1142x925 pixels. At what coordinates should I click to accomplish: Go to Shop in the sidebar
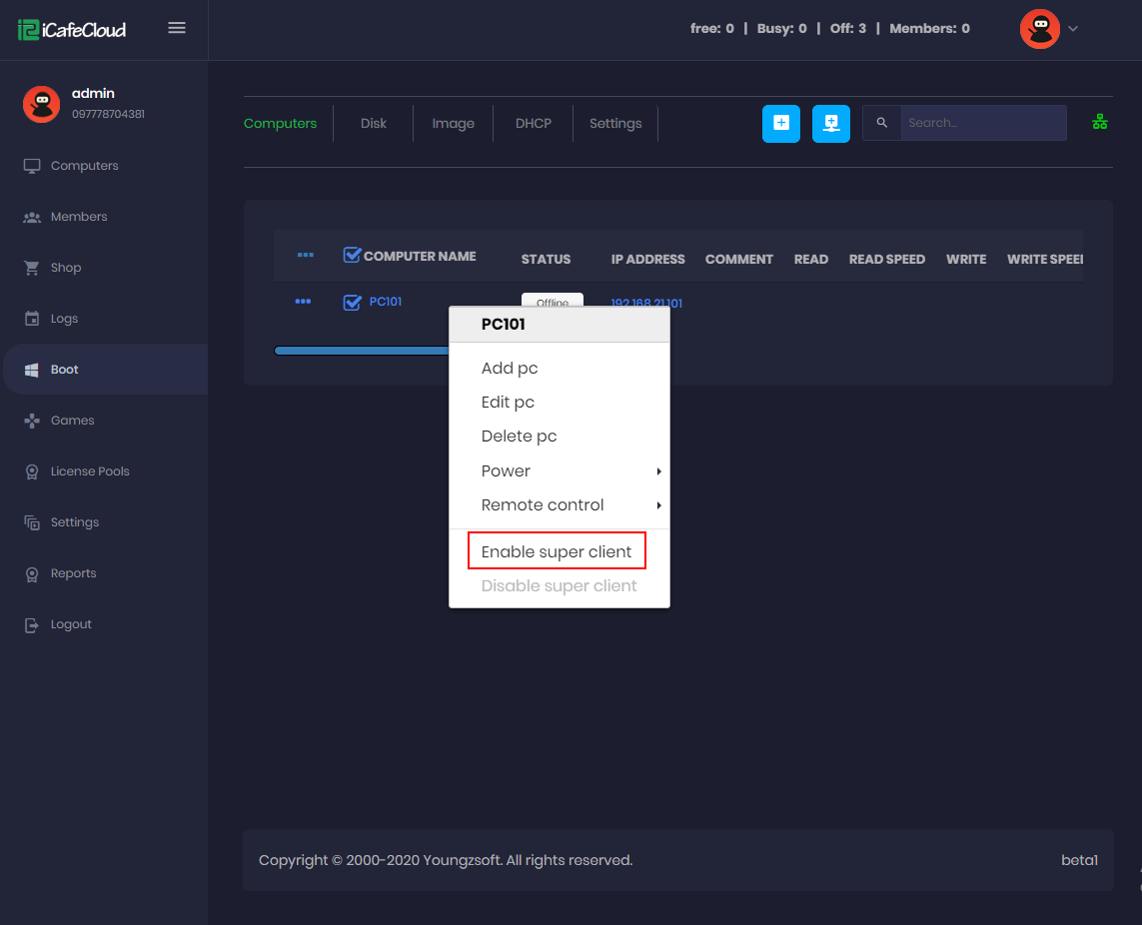point(66,268)
